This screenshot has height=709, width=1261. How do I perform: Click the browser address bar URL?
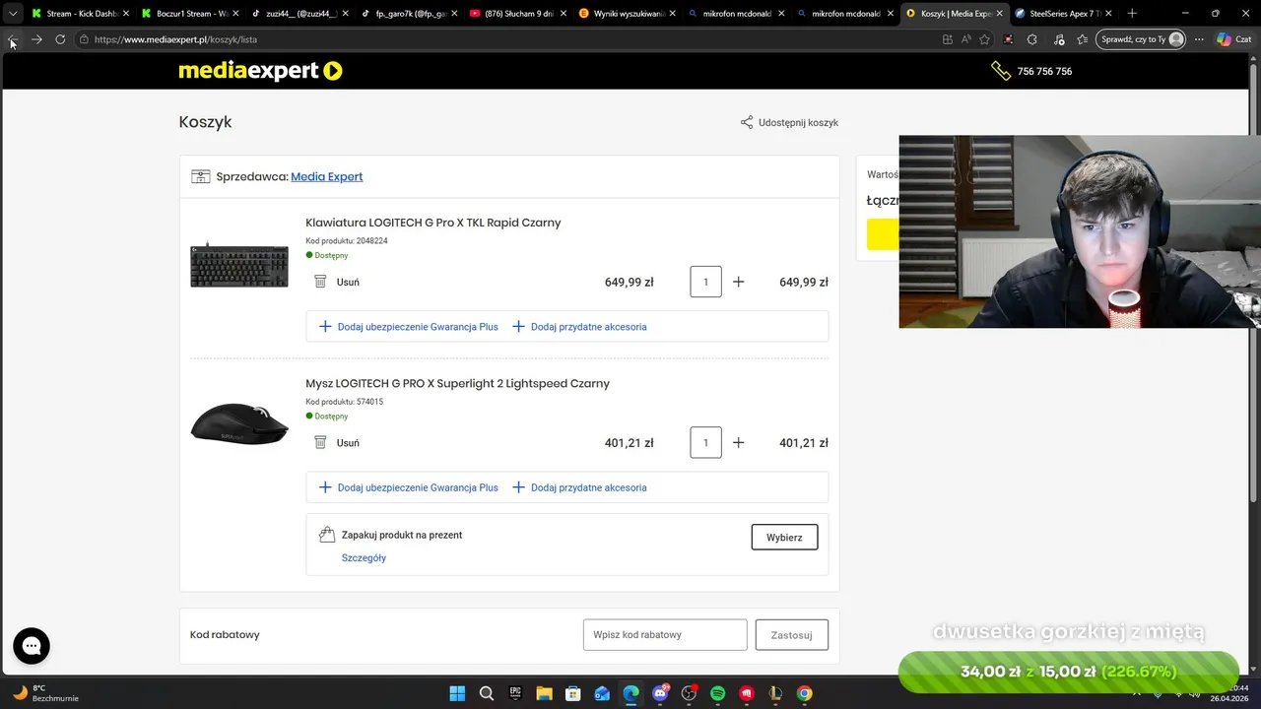tap(175, 39)
